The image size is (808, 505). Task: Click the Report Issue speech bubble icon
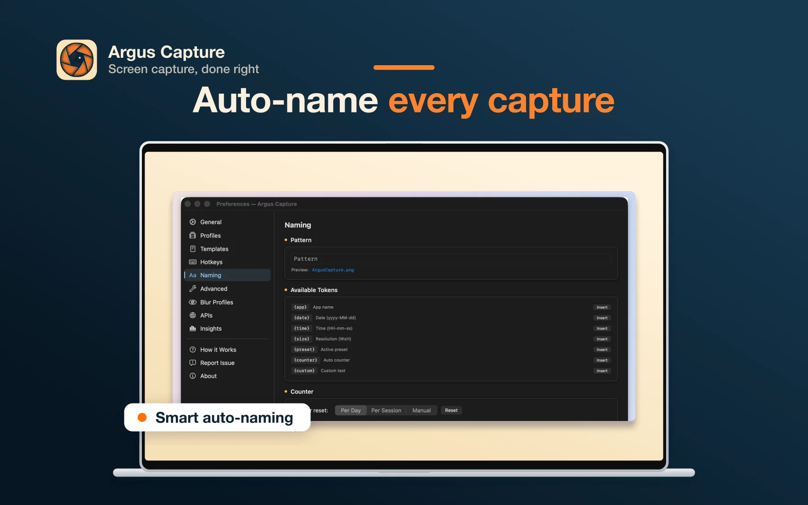193,363
